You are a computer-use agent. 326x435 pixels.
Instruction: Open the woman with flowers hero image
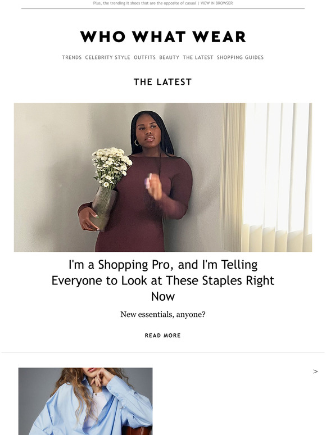pos(163,177)
